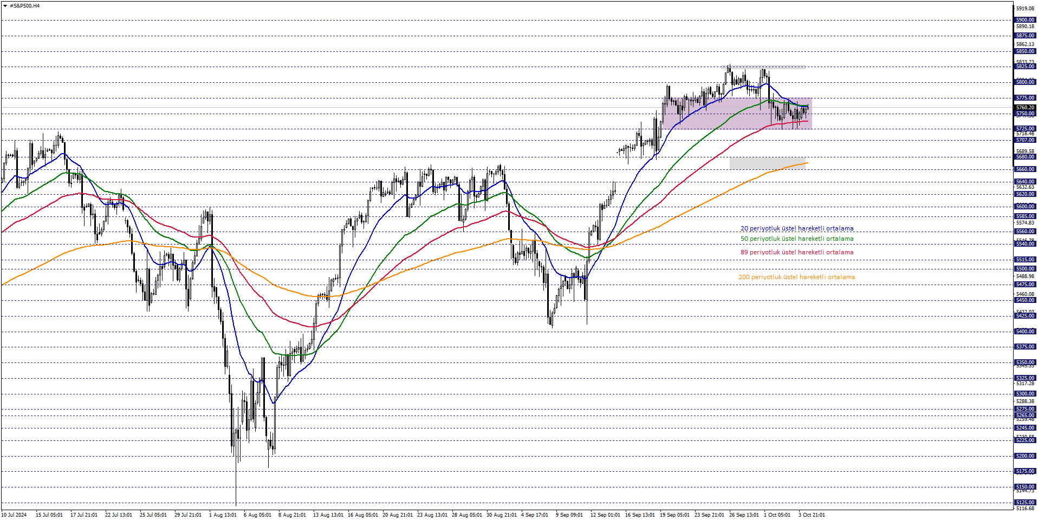Click the 5125.00 price level label
This screenshot has width=1038, height=521.
coord(1025,503)
